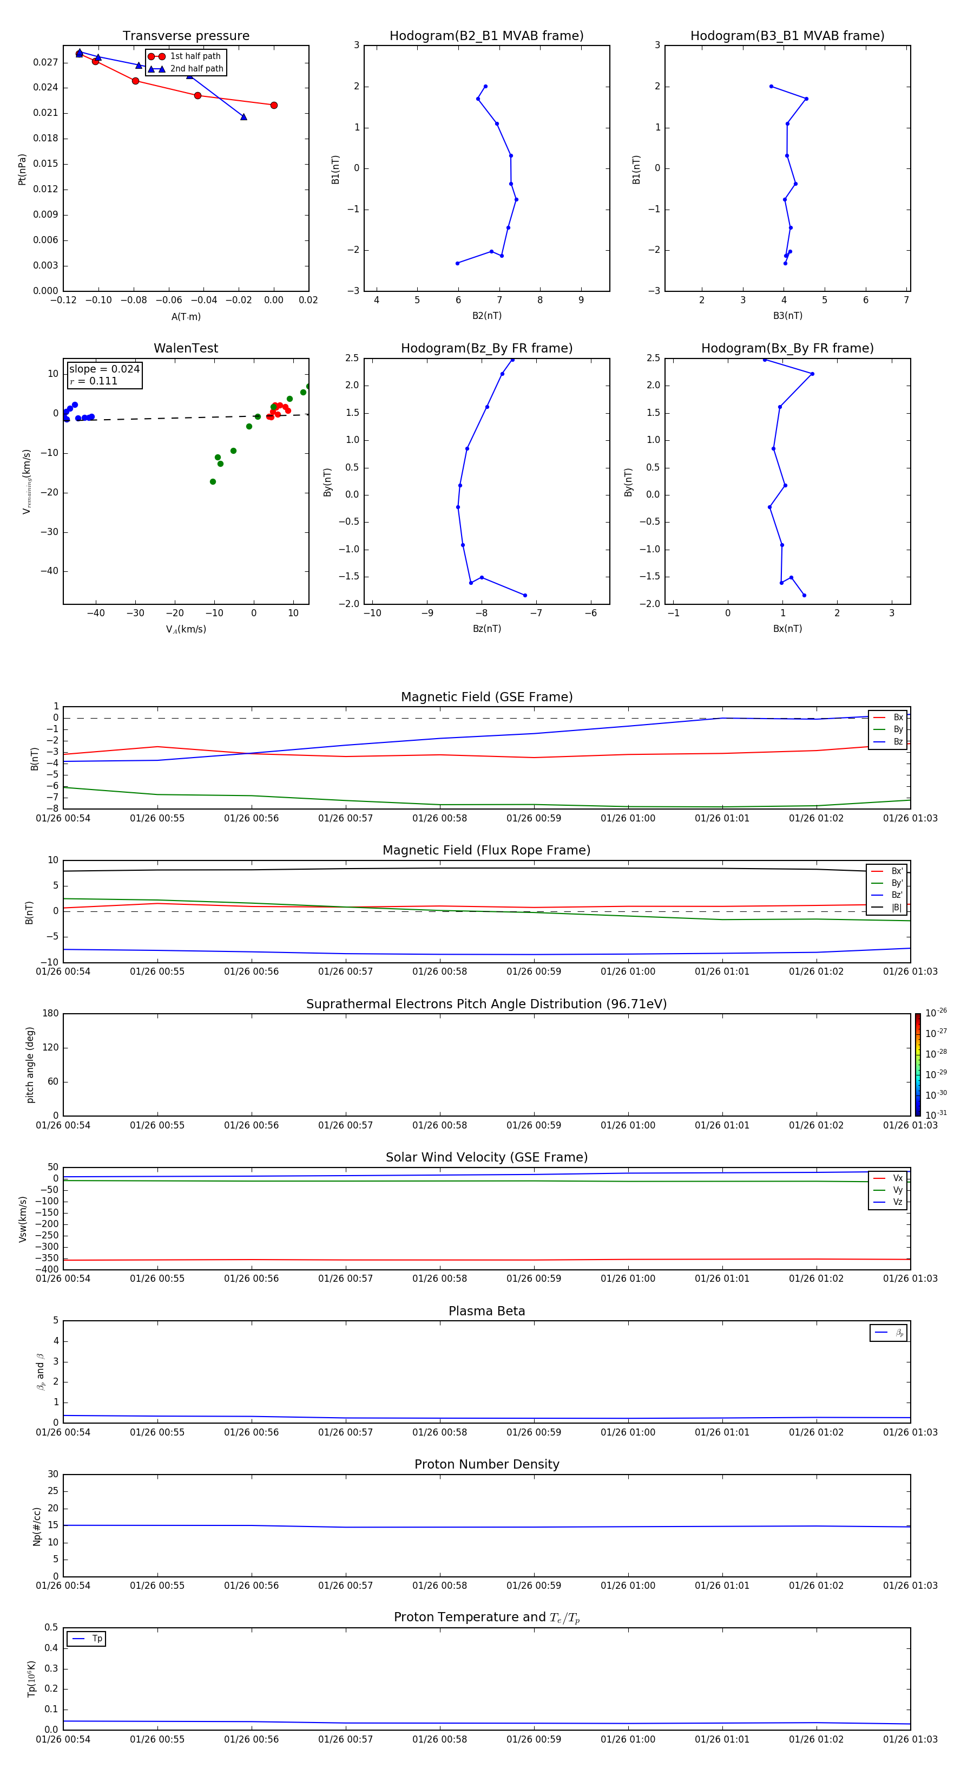Click the '10⁻³¹' colorbar label
This screenshot has width=974, height=1787.
coord(936,1115)
